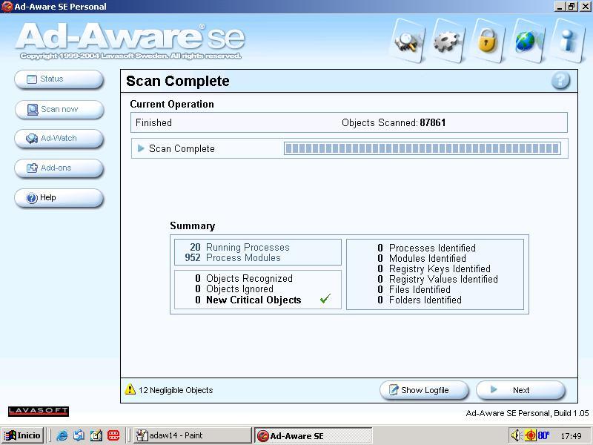Click the notepad quick launch icon
Viewport: 593px width, 445px height.
click(x=96, y=436)
